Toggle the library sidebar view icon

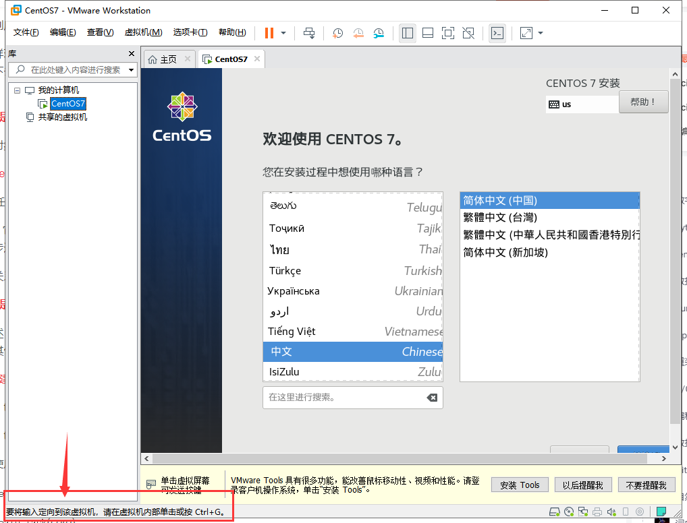click(408, 33)
